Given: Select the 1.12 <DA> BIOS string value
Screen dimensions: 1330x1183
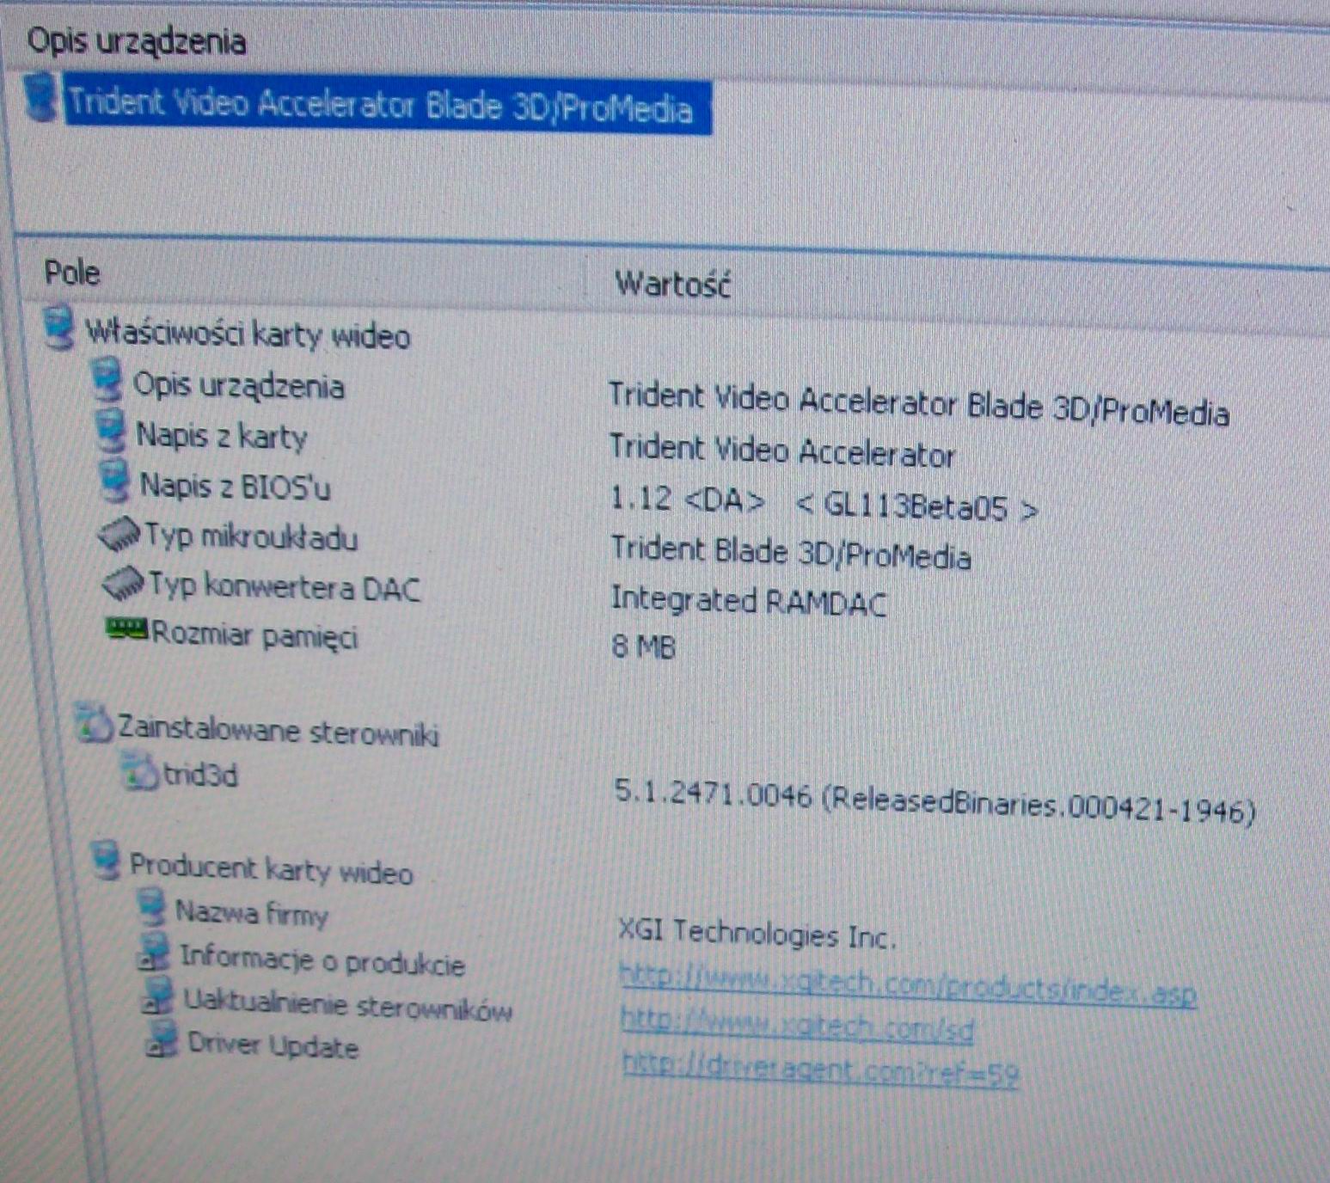Looking at the screenshot, I should tap(824, 503).
